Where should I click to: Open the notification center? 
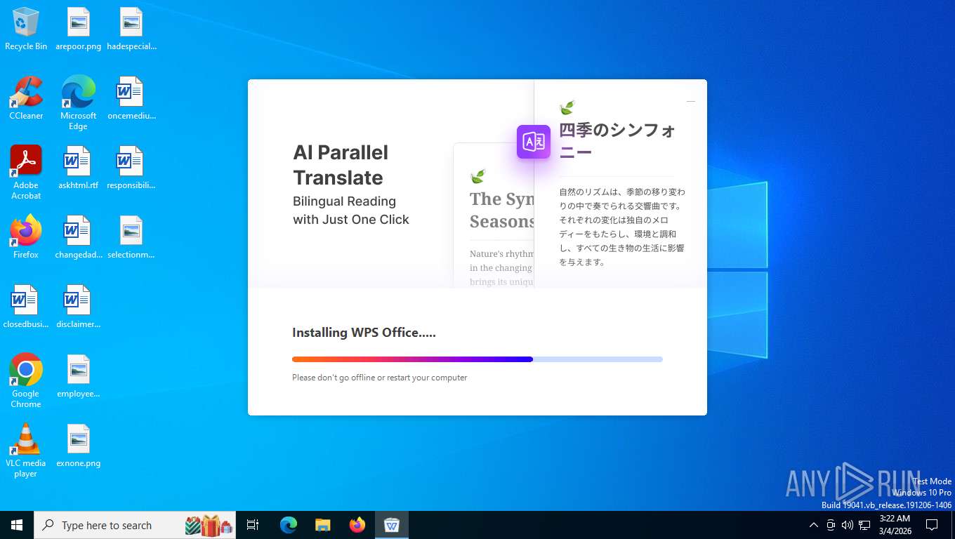click(x=932, y=525)
